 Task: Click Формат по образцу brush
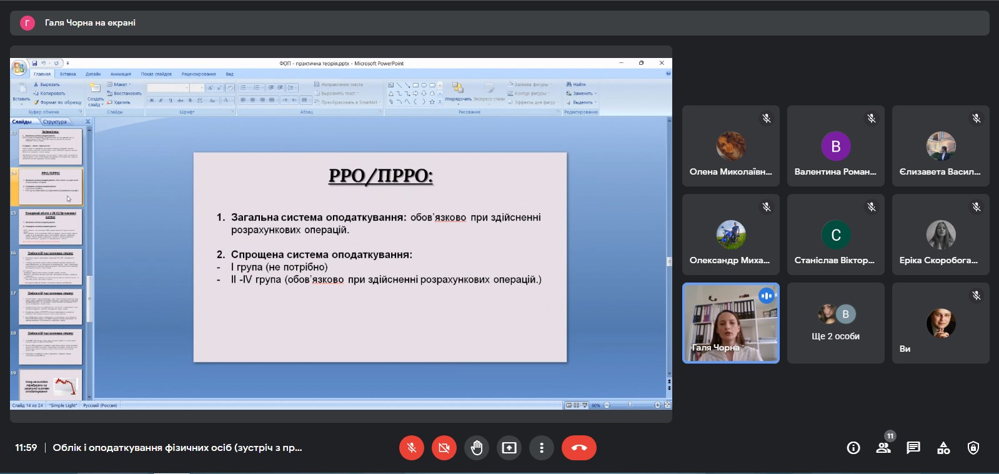(x=57, y=102)
